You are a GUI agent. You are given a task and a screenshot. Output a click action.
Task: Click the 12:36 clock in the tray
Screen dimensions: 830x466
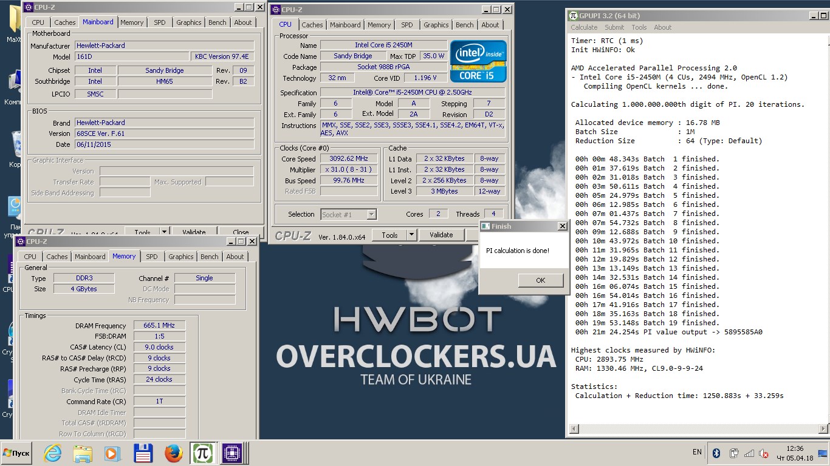794,449
